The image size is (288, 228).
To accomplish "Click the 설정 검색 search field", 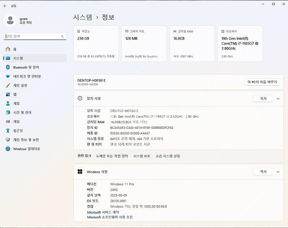I will coord(32,36).
